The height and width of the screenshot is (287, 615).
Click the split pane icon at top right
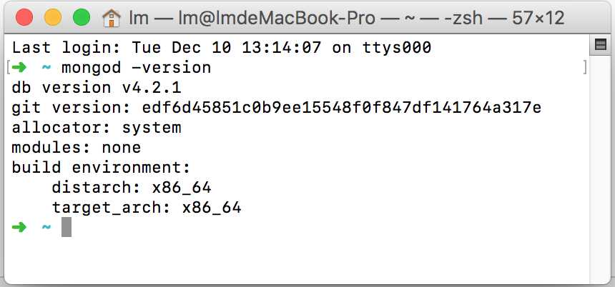click(x=600, y=45)
